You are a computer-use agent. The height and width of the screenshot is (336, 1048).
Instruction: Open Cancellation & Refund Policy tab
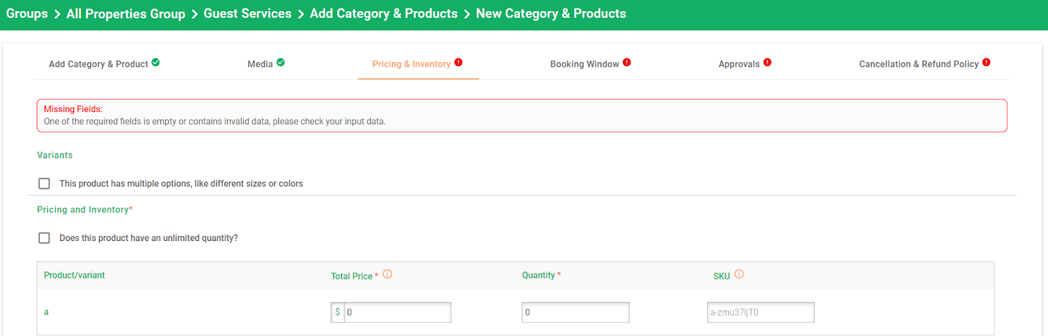tap(919, 64)
